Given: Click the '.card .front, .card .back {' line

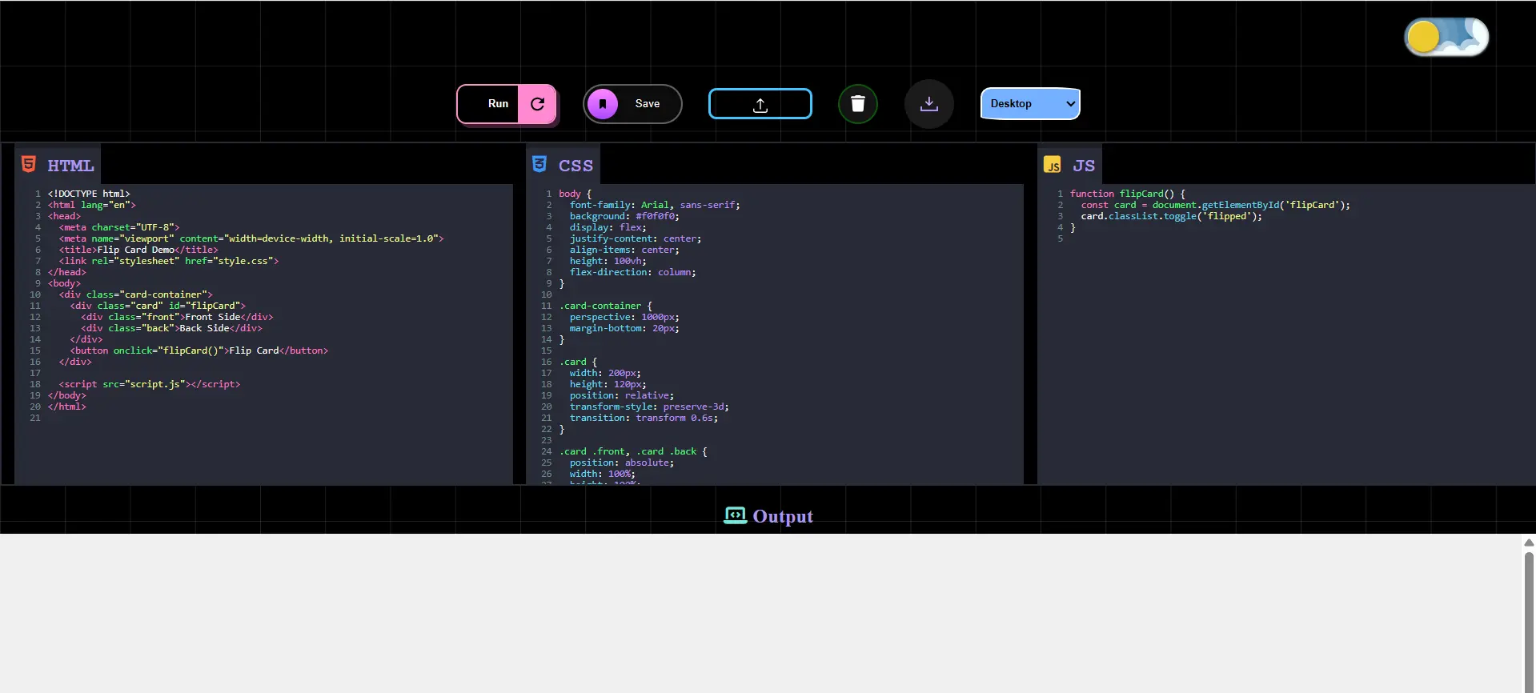Looking at the screenshot, I should 633,451.
